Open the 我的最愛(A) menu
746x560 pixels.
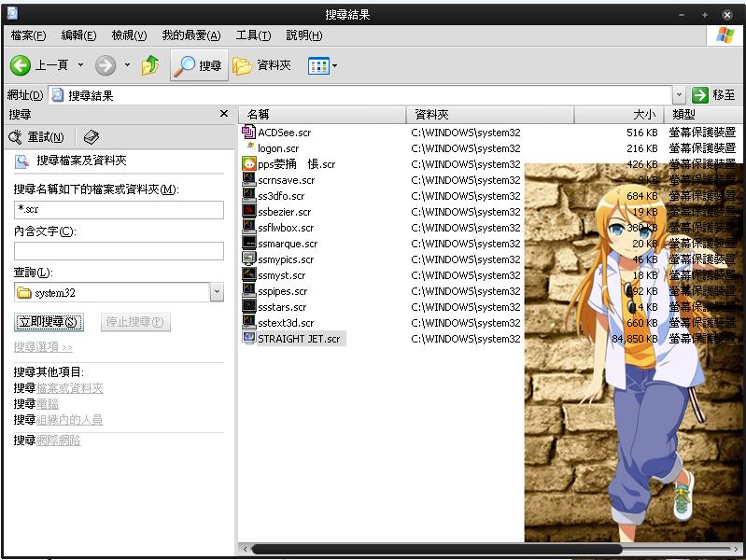(191, 35)
